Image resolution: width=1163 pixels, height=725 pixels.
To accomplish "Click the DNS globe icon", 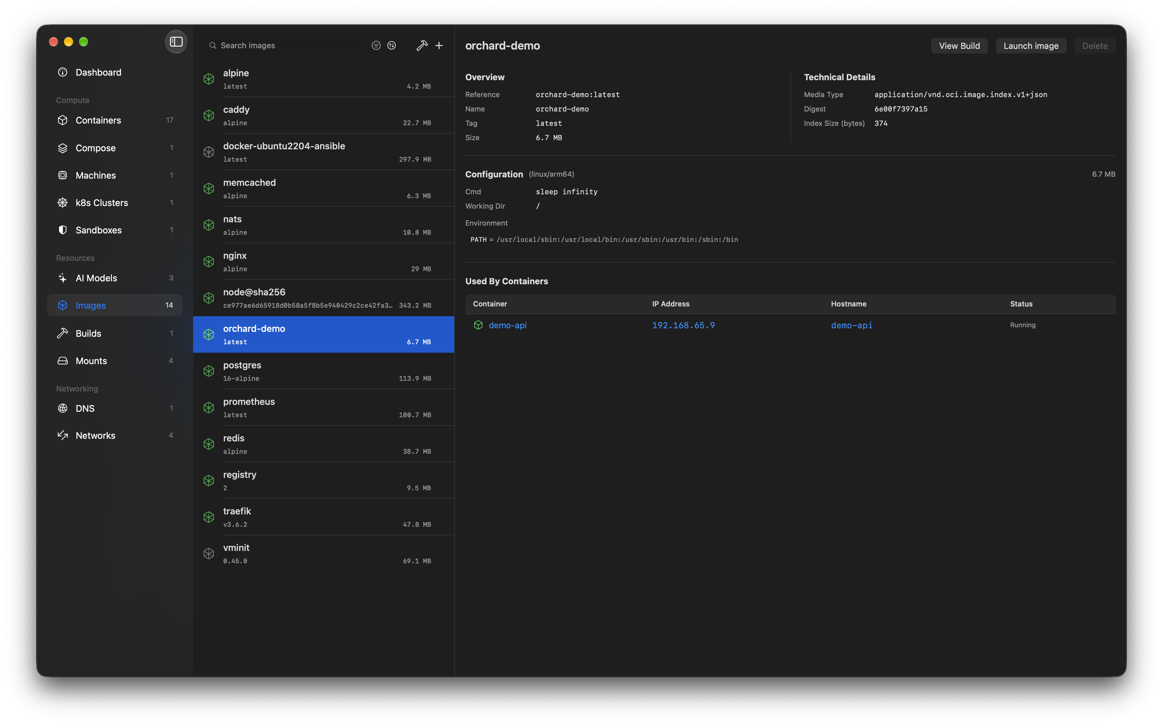I will [x=63, y=408].
